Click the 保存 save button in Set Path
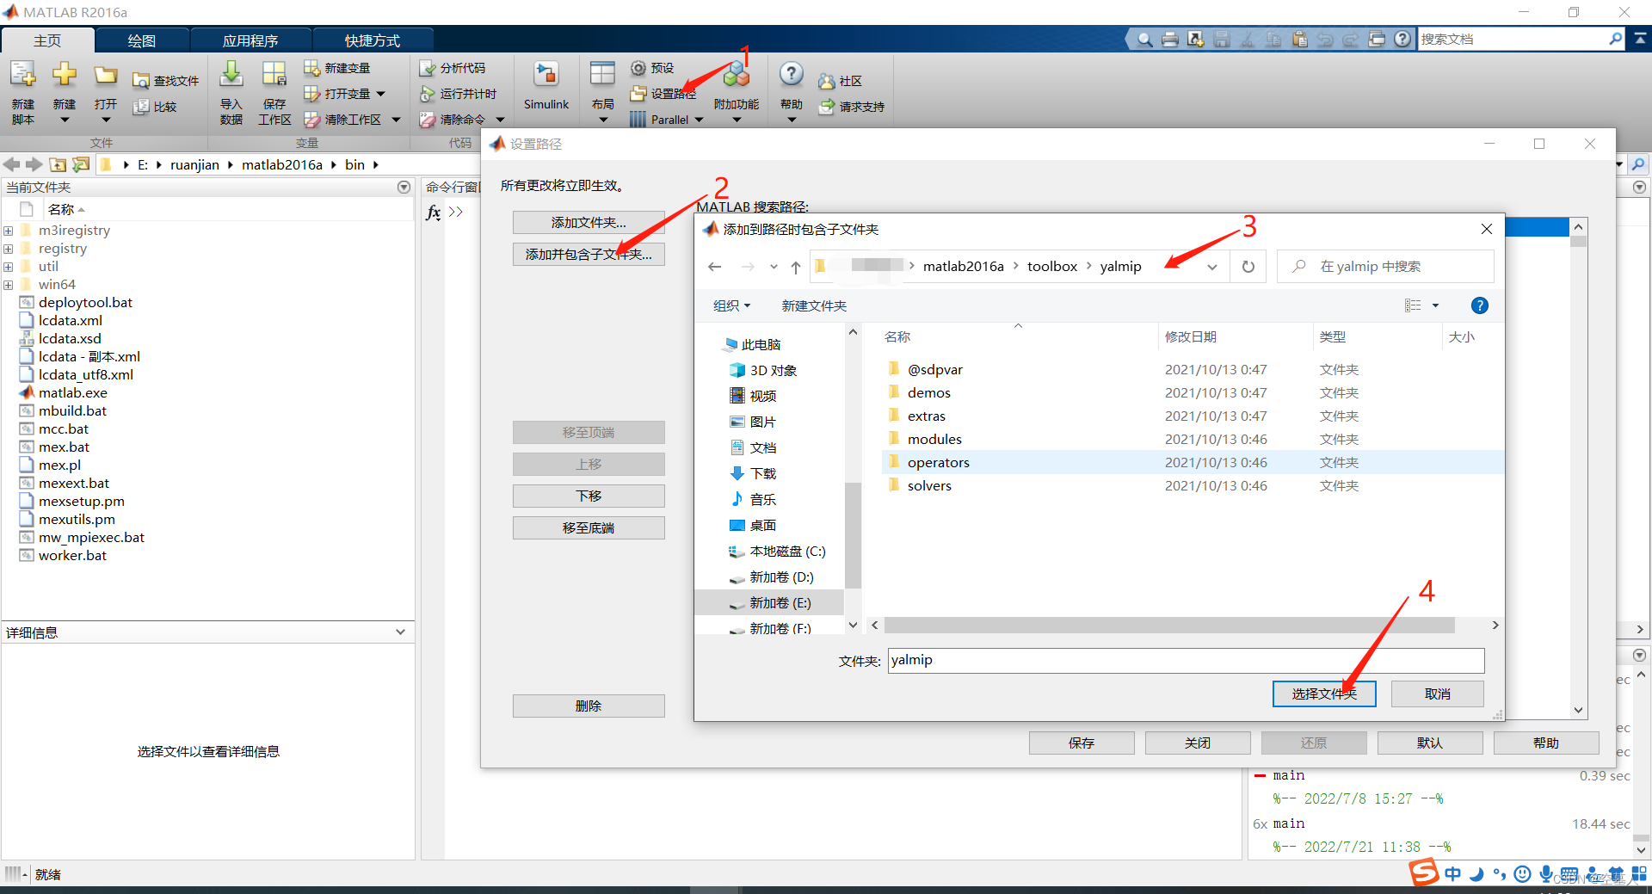Viewport: 1652px width, 894px height. 1082,743
